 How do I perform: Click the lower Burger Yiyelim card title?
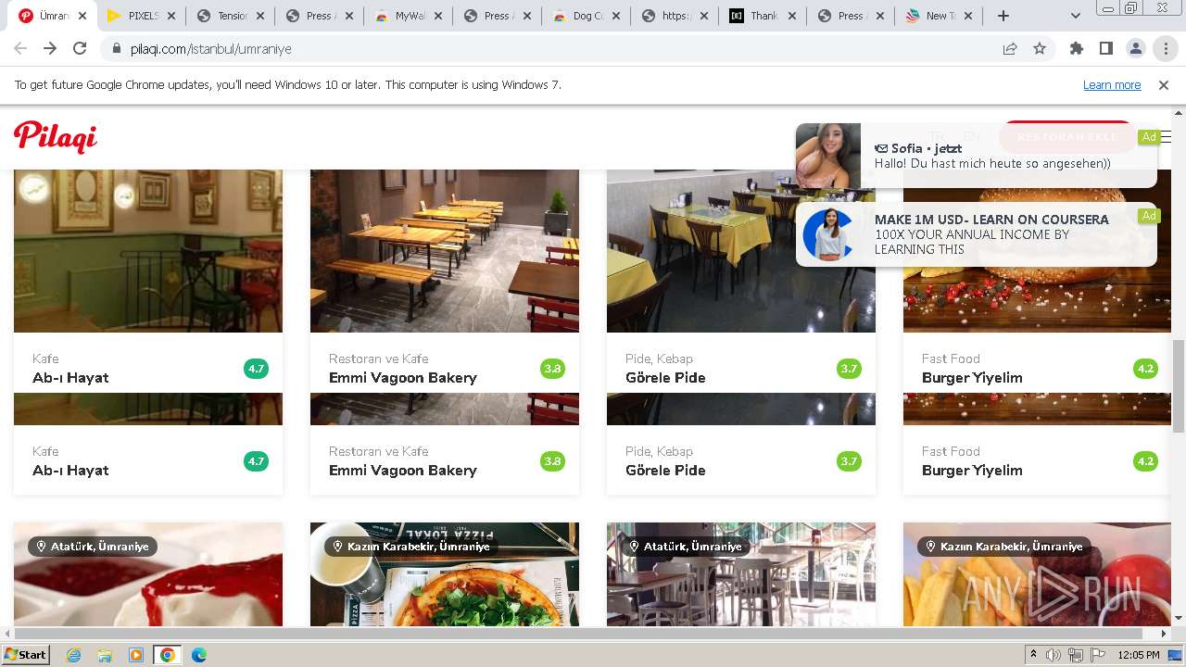(x=972, y=471)
